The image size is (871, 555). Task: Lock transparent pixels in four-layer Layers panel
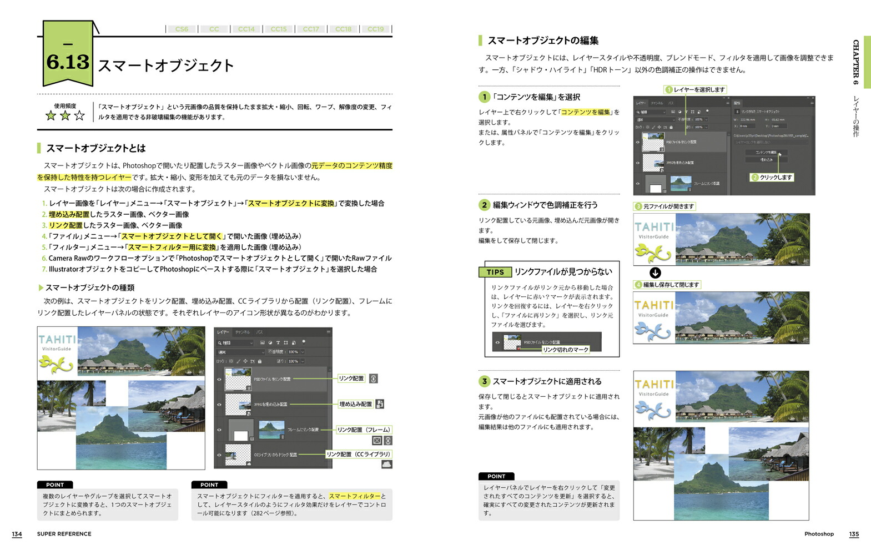pos(231,361)
